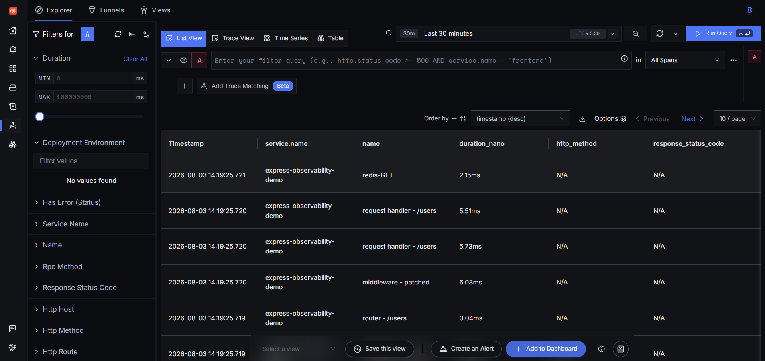Screen dimensions: 765x361
Task: Collapse query A with chevron
Action: (x=169, y=60)
